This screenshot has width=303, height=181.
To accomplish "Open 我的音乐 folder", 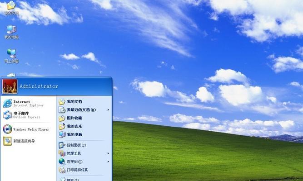I will (70, 126).
